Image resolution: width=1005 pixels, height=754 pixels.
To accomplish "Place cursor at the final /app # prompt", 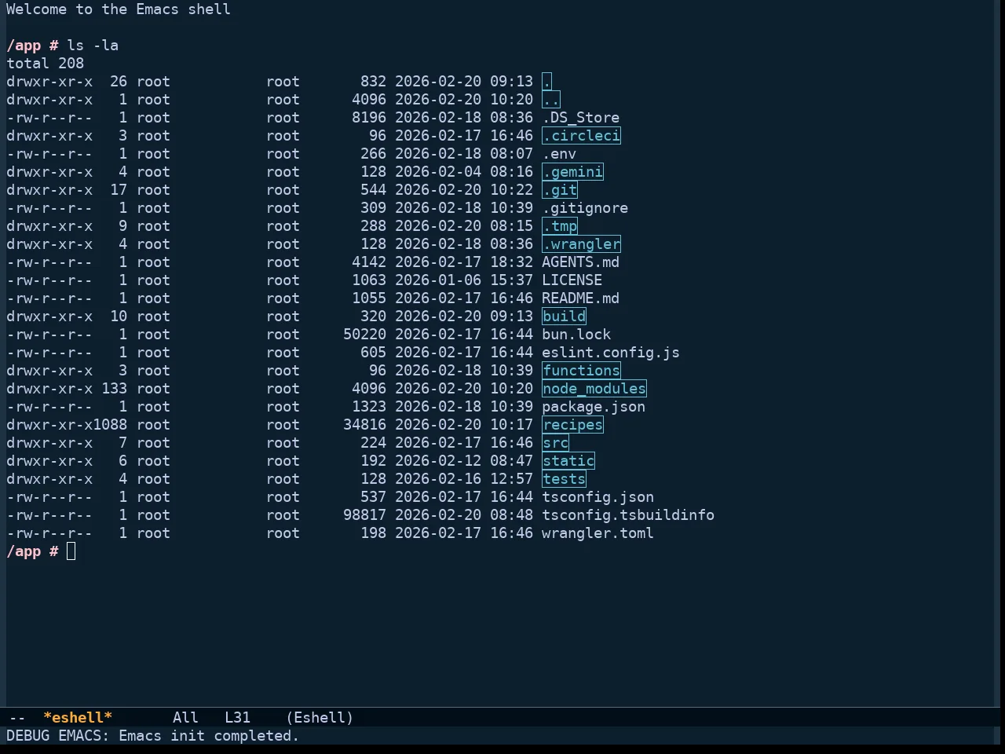I will tap(71, 551).
